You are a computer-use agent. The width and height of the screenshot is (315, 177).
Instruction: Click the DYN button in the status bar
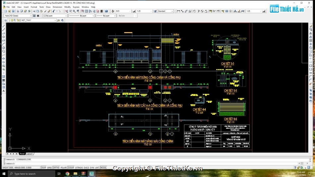coord(92,168)
